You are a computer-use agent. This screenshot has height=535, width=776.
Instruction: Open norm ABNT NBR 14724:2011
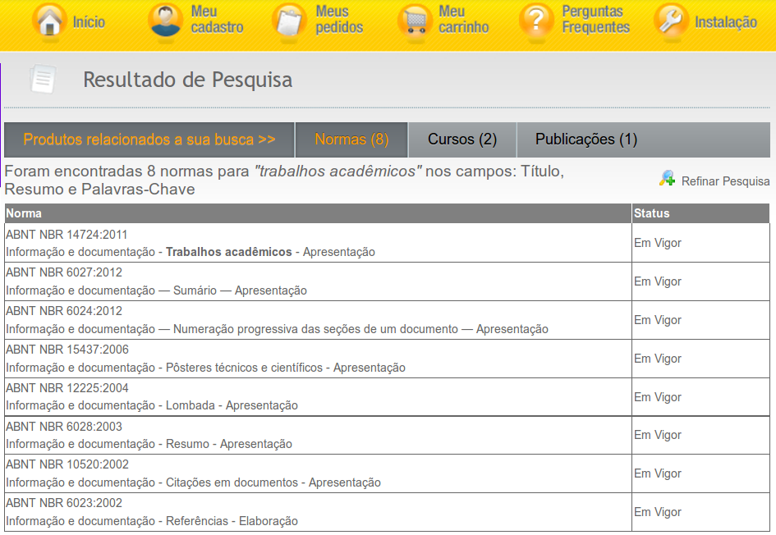67,235
